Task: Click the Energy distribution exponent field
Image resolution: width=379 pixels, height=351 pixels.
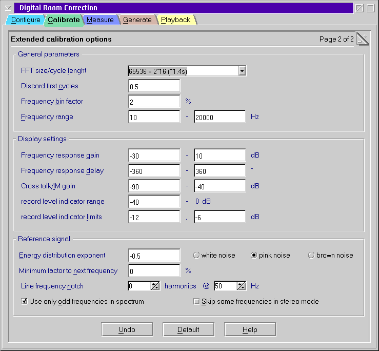Action: pos(154,256)
